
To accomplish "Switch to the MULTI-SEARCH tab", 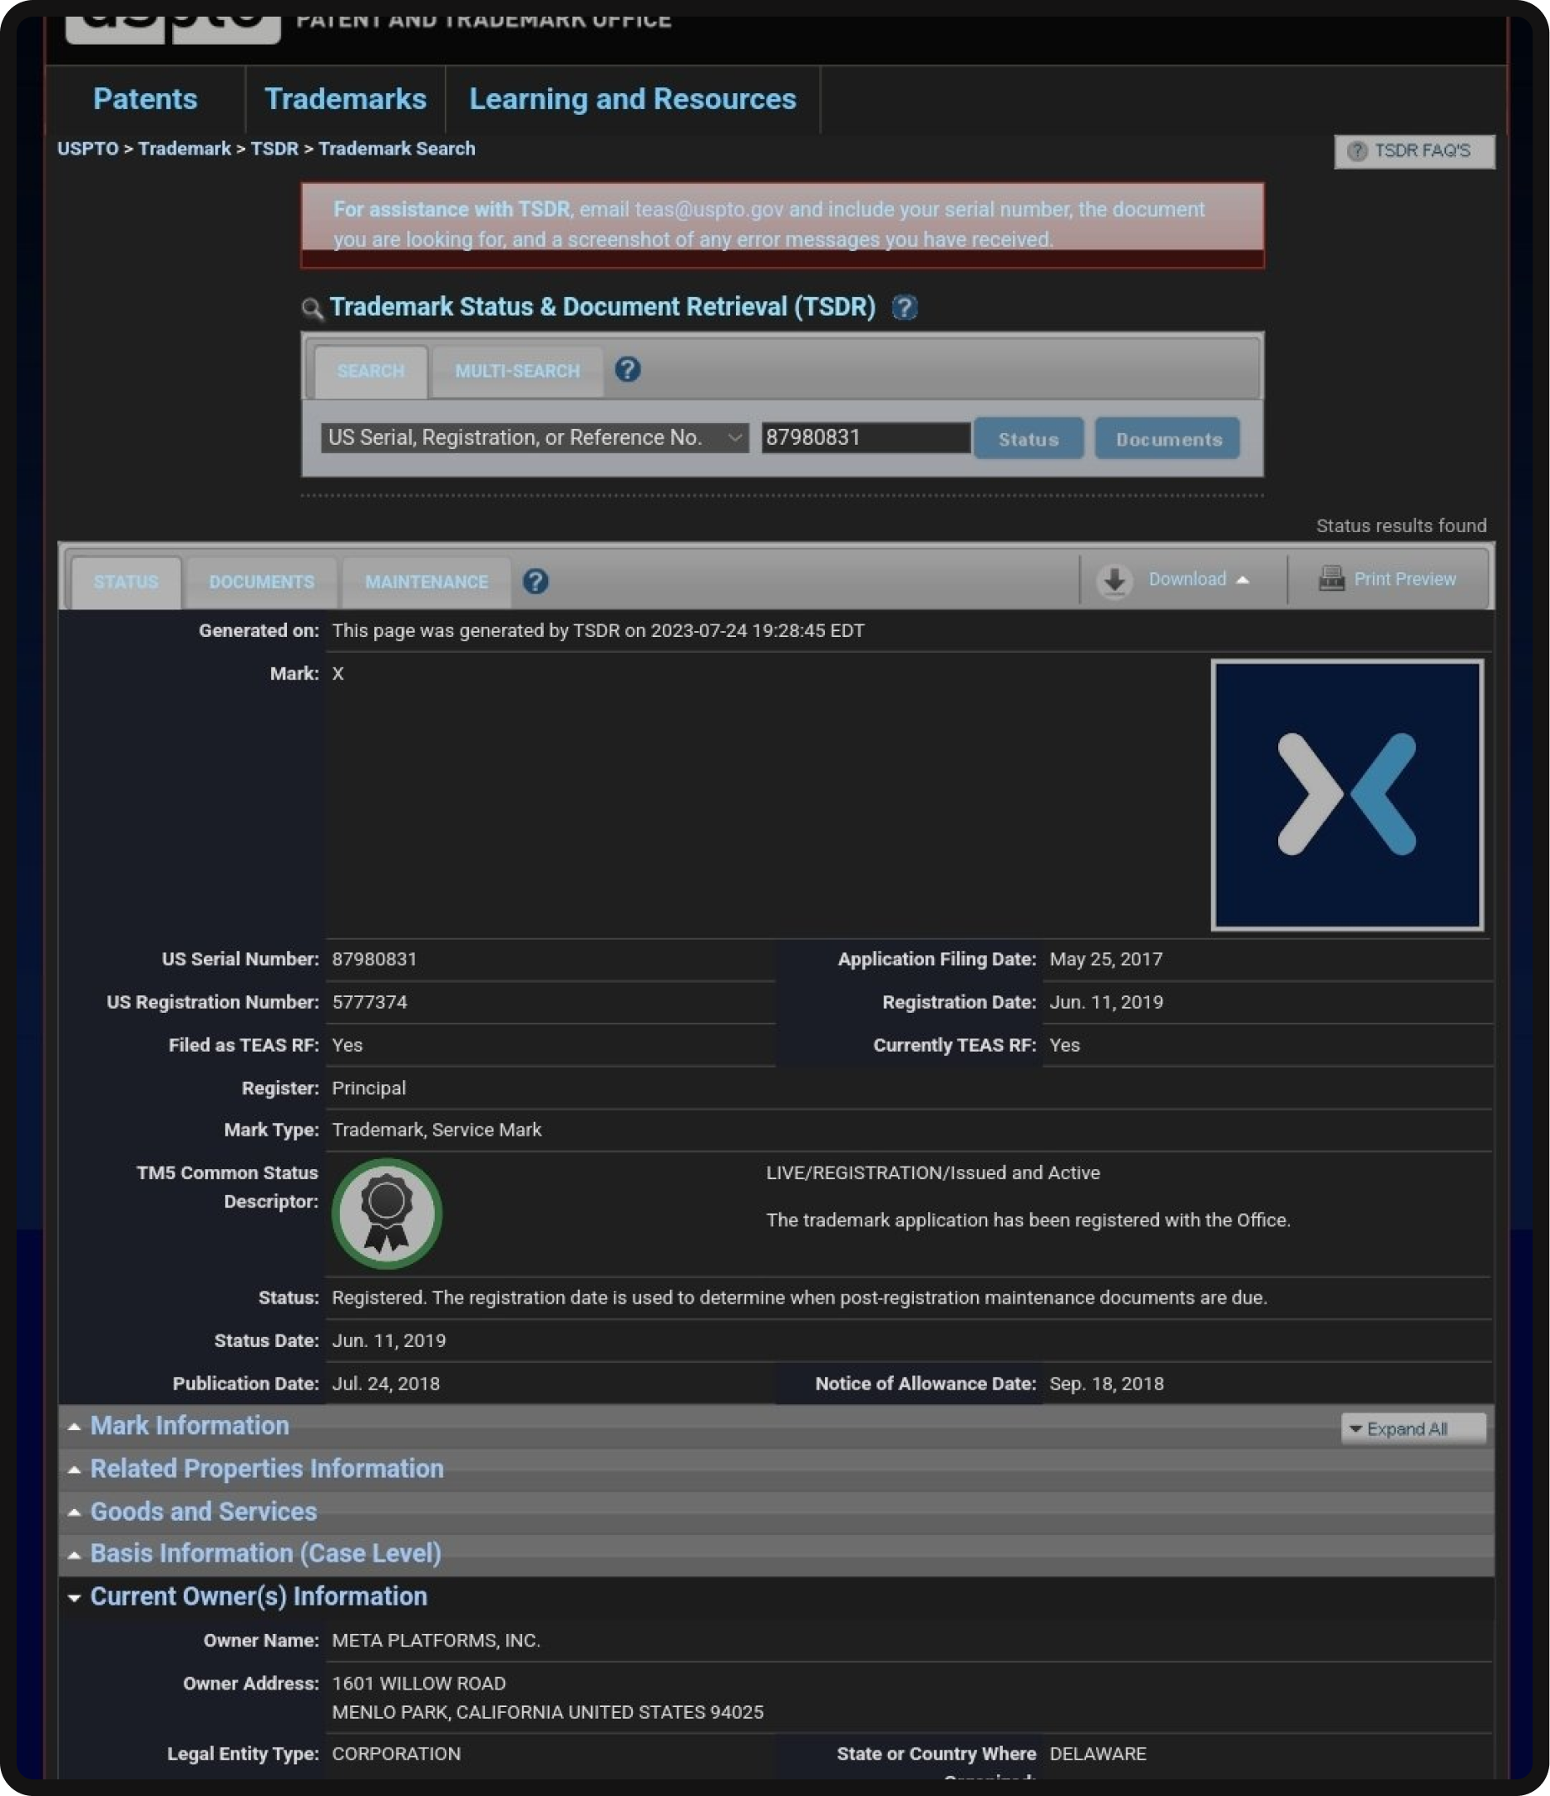I will click(x=516, y=371).
